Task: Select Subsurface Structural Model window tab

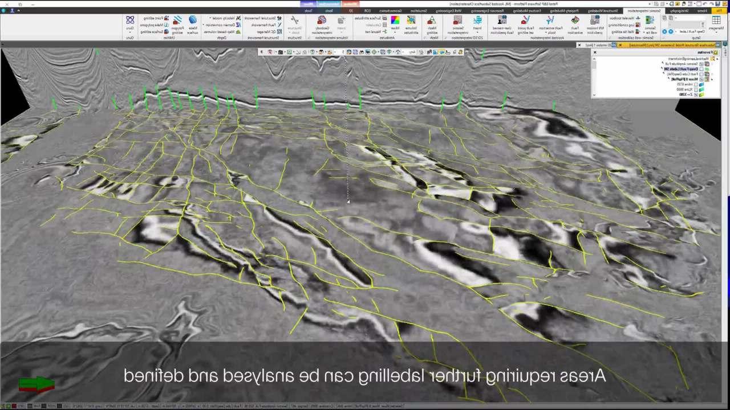Action: pos(667,45)
